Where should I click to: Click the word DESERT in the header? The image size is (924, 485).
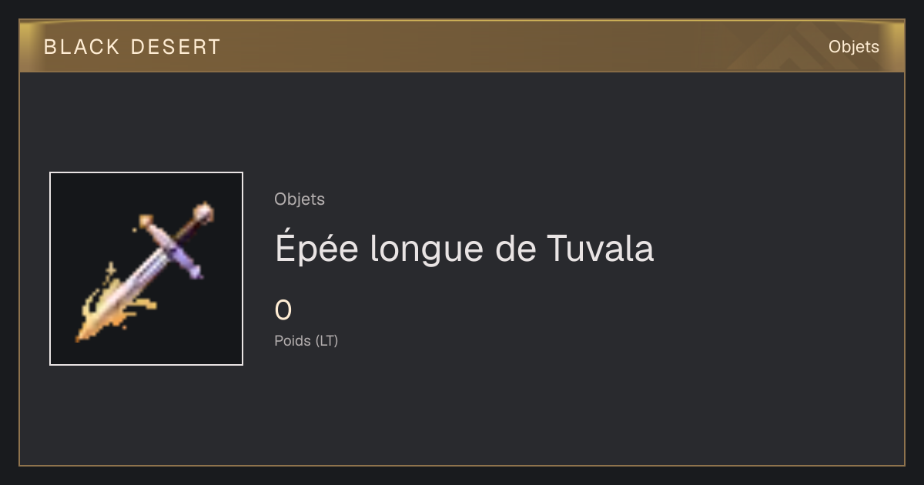(176, 47)
